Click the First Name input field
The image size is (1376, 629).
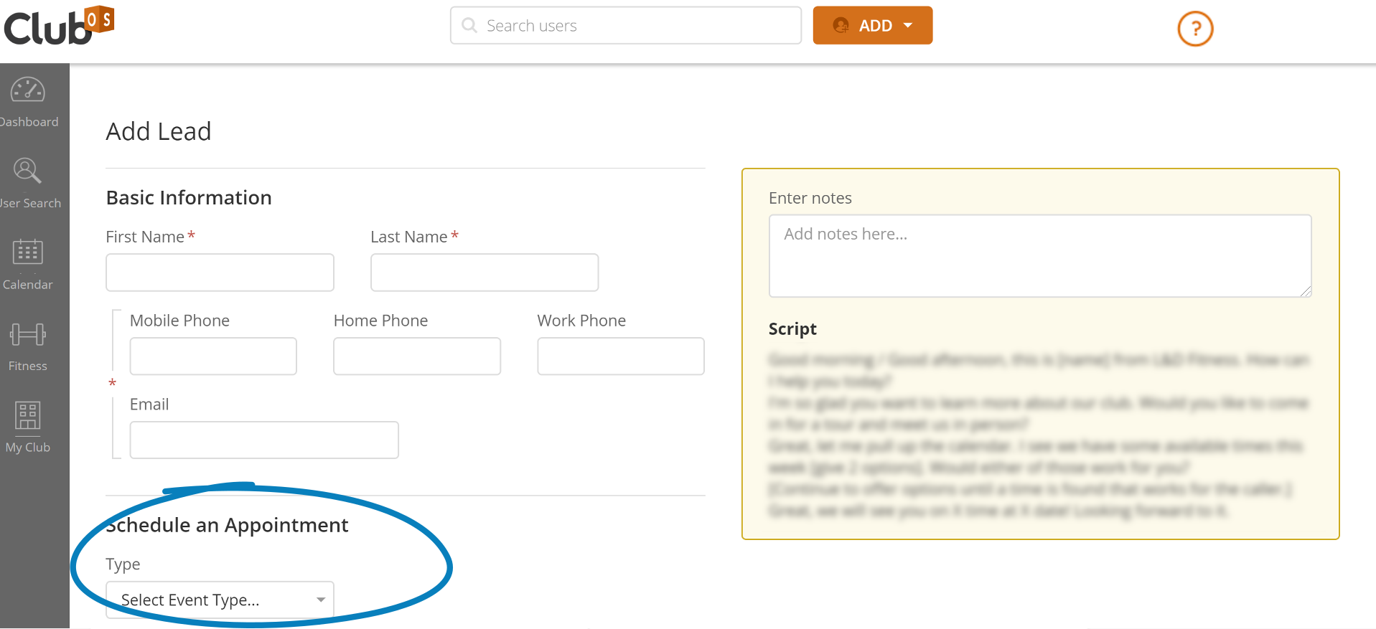point(220,273)
